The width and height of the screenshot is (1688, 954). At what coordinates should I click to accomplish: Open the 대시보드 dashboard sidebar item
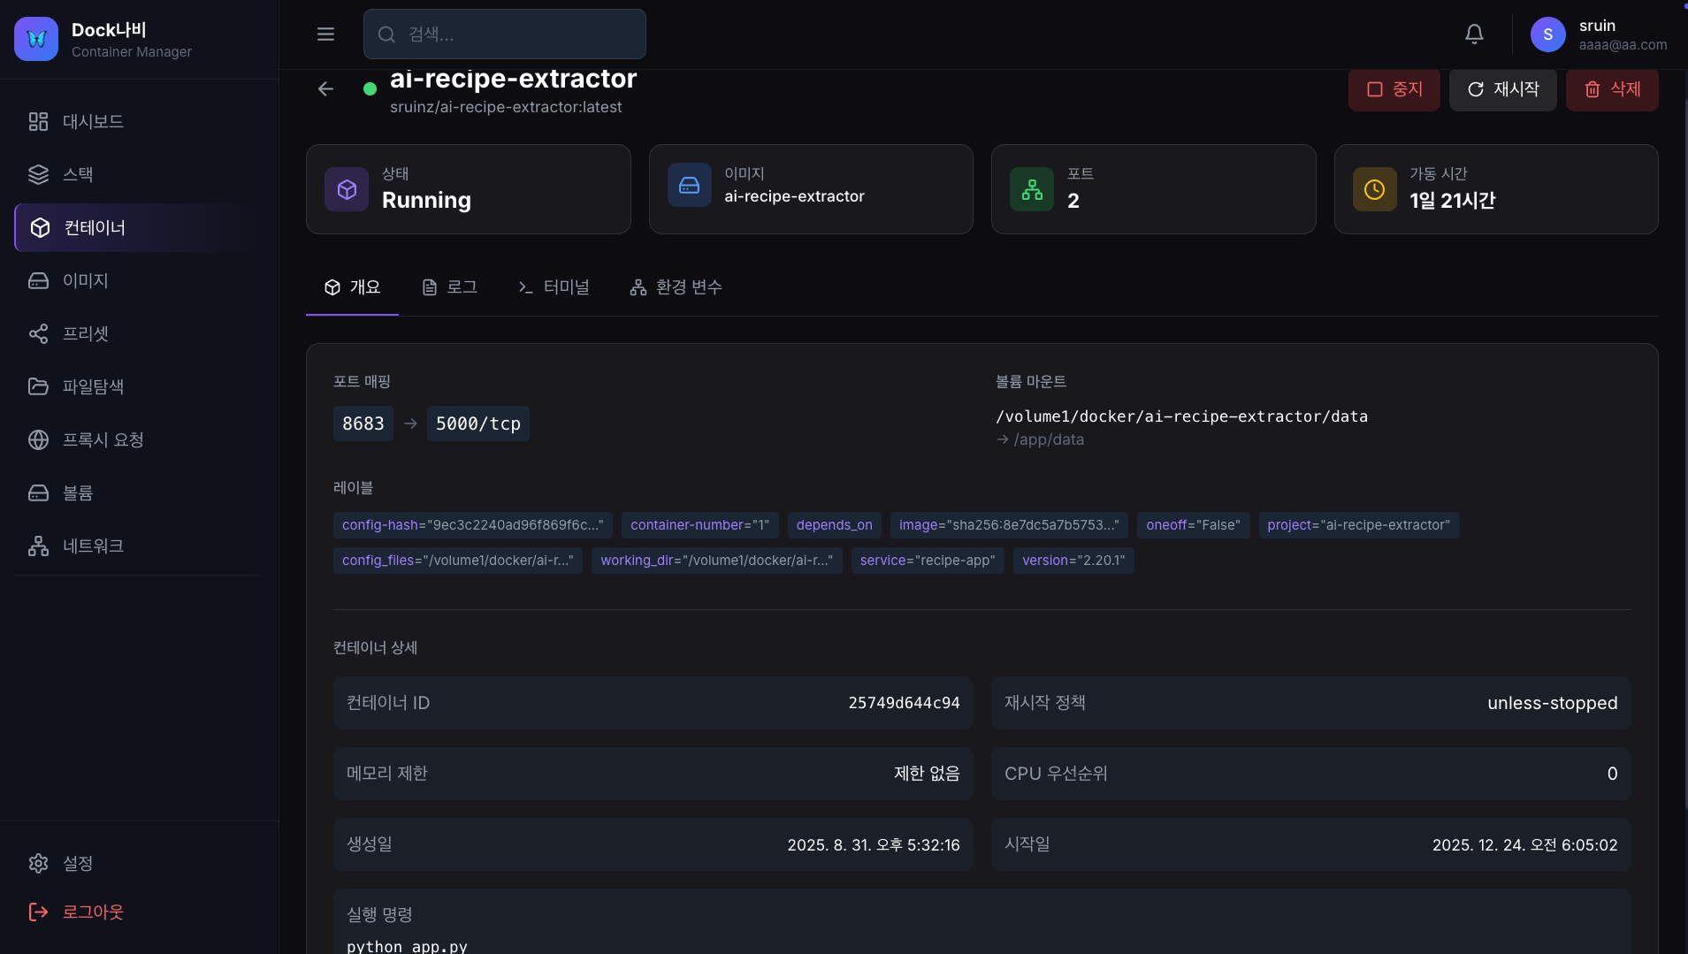click(x=92, y=121)
